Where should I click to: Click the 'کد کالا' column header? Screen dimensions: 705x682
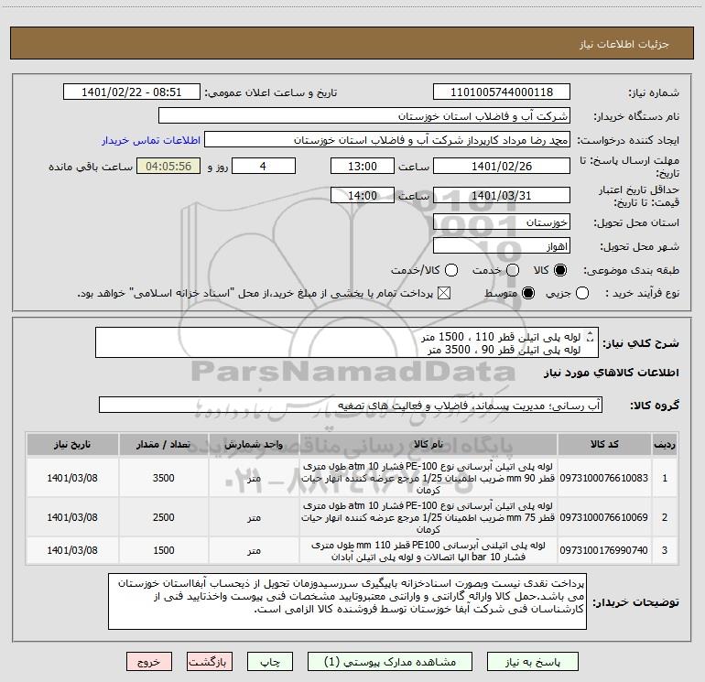point(604,444)
